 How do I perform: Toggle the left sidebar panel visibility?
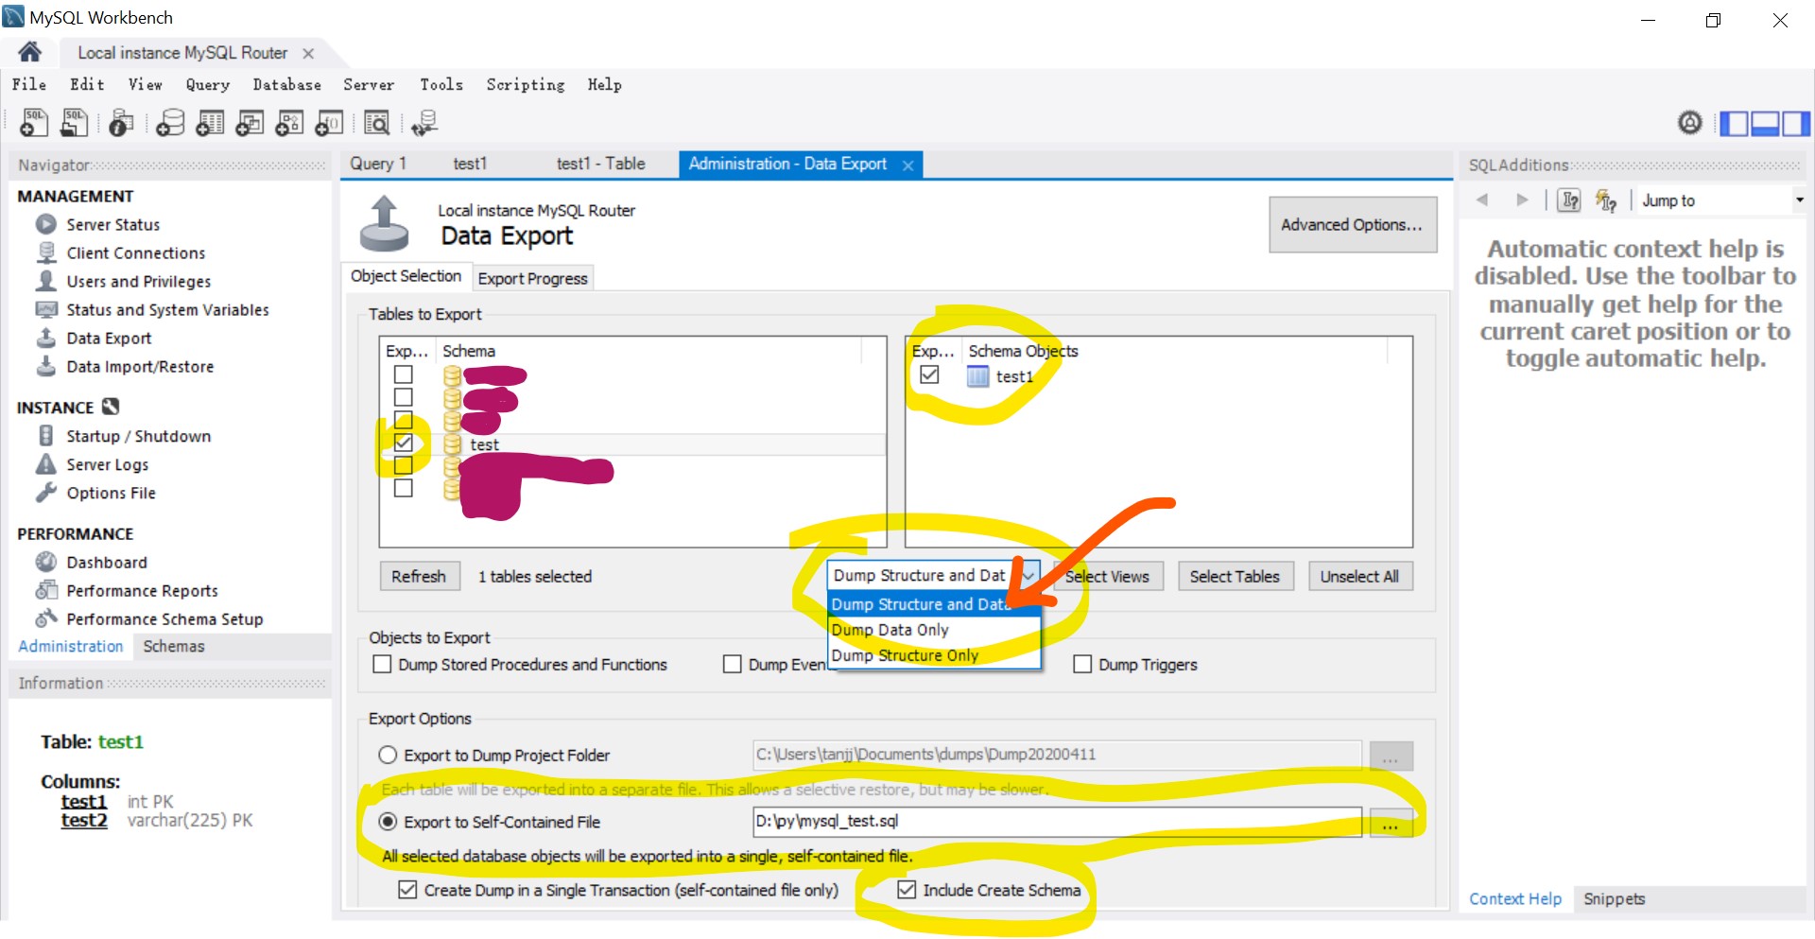[x=1734, y=123]
